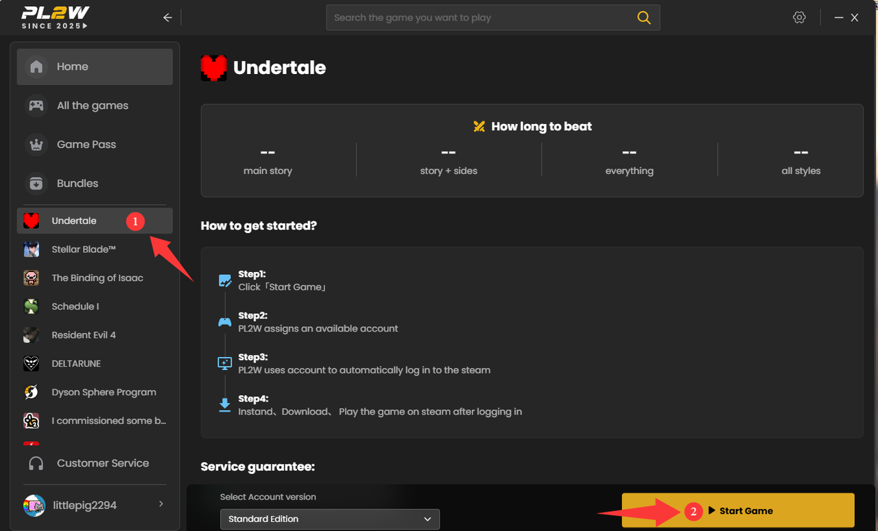Screen dimensions: 878x531
Task: Click the Customer Service headset icon
Action: pyautogui.click(x=36, y=463)
